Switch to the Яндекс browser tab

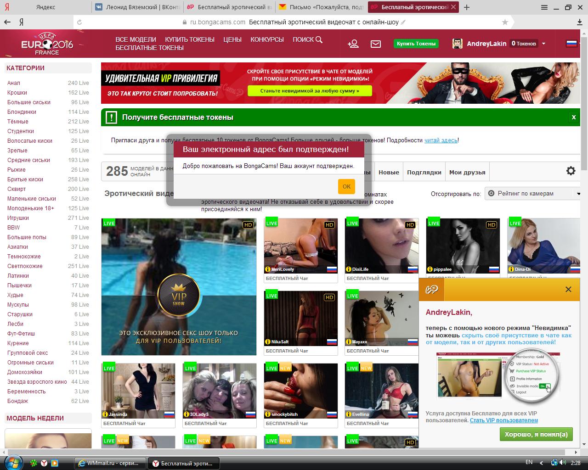click(x=46, y=7)
